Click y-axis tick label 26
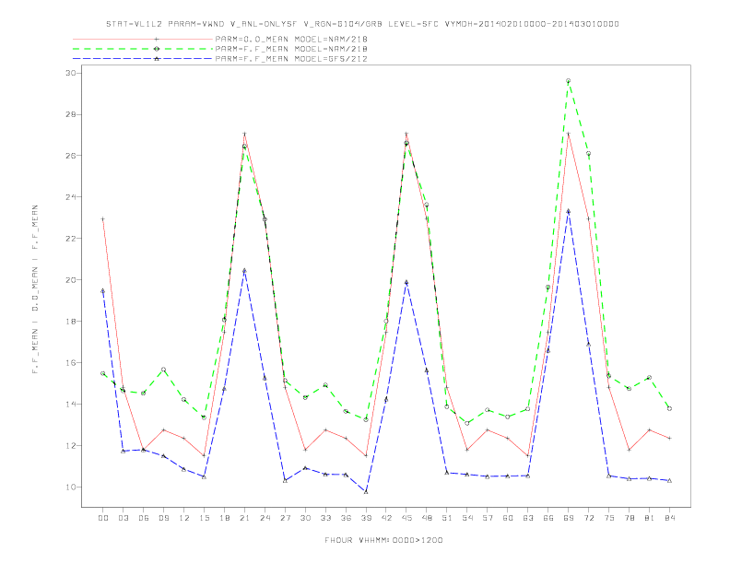This screenshot has height=564, width=730. tap(71, 156)
